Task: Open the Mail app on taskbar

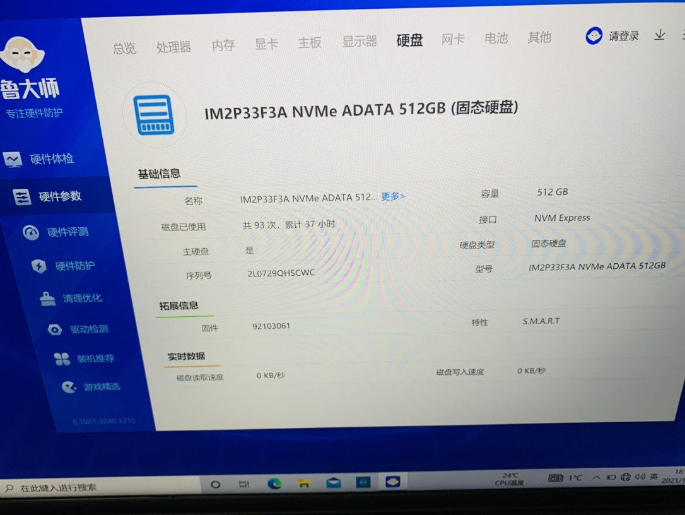Action: click(334, 482)
